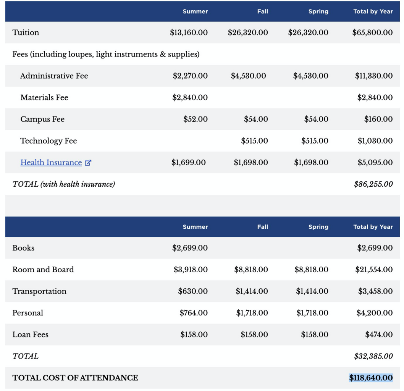Click the Loan Fees yearly total $474.00

pyautogui.click(x=378, y=335)
